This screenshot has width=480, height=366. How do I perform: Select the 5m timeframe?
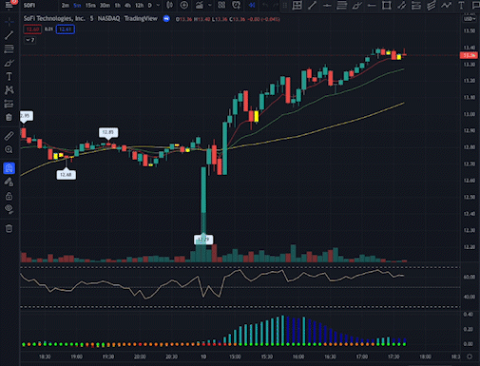click(77, 6)
